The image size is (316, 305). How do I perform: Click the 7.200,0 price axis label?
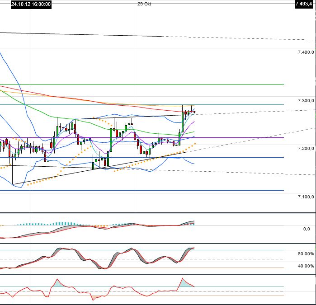(306, 149)
